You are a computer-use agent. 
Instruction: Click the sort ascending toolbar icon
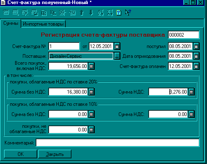101,13
